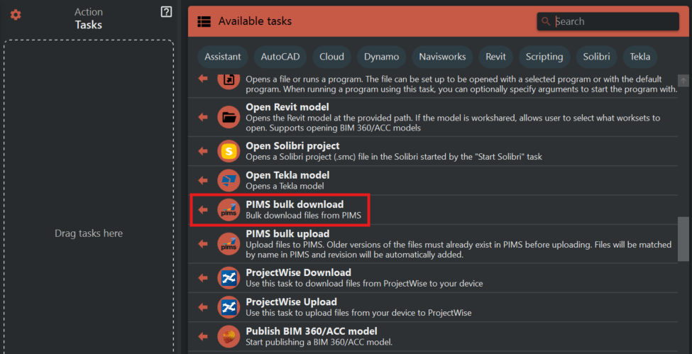The height and width of the screenshot is (354, 692).
Task: Focus the Search tasks input field
Action: [608, 21]
